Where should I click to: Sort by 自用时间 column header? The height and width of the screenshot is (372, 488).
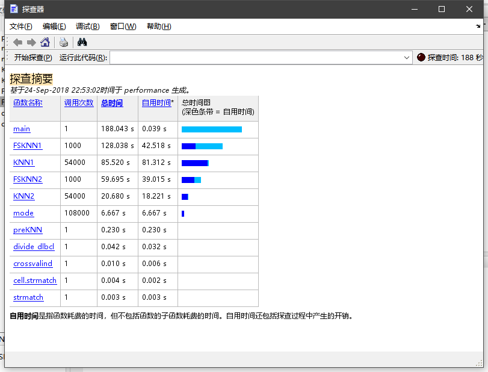[x=156, y=103]
